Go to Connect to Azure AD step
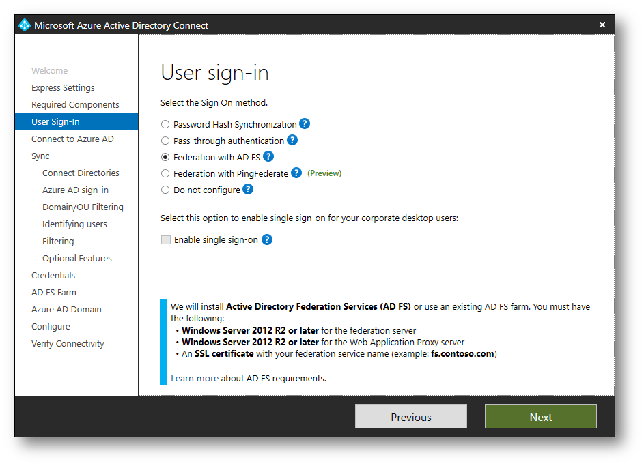The height and width of the screenshot is (466, 644). [x=72, y=139]
